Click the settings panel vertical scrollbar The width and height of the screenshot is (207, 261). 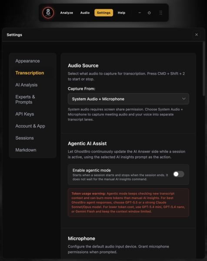pos(204,69)
